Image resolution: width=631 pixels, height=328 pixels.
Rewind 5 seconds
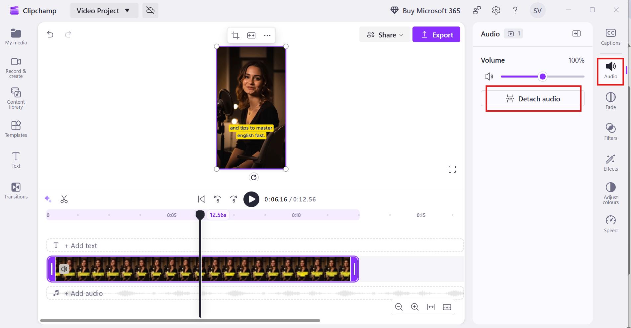click(217, 199)
